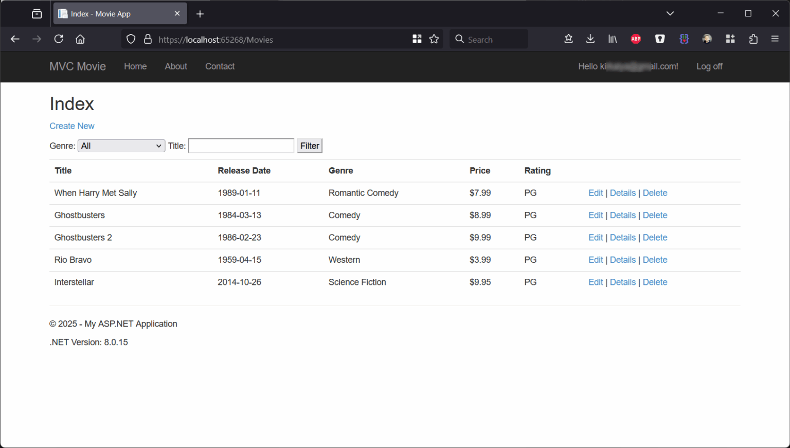Click the Adblock Plus extension icon
790x448 pixels.
(x=636, y=39)
